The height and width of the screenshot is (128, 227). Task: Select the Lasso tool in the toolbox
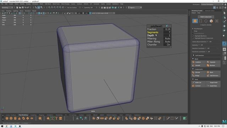pyautogui.click(x=225, y=17)
